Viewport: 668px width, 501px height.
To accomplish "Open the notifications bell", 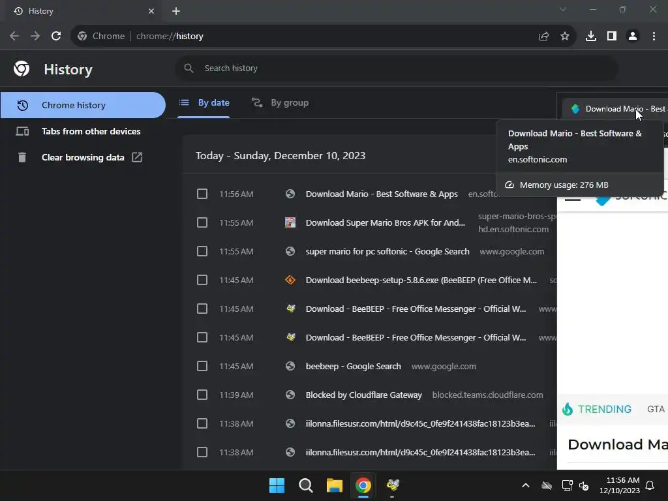I will tap(650, 485).
